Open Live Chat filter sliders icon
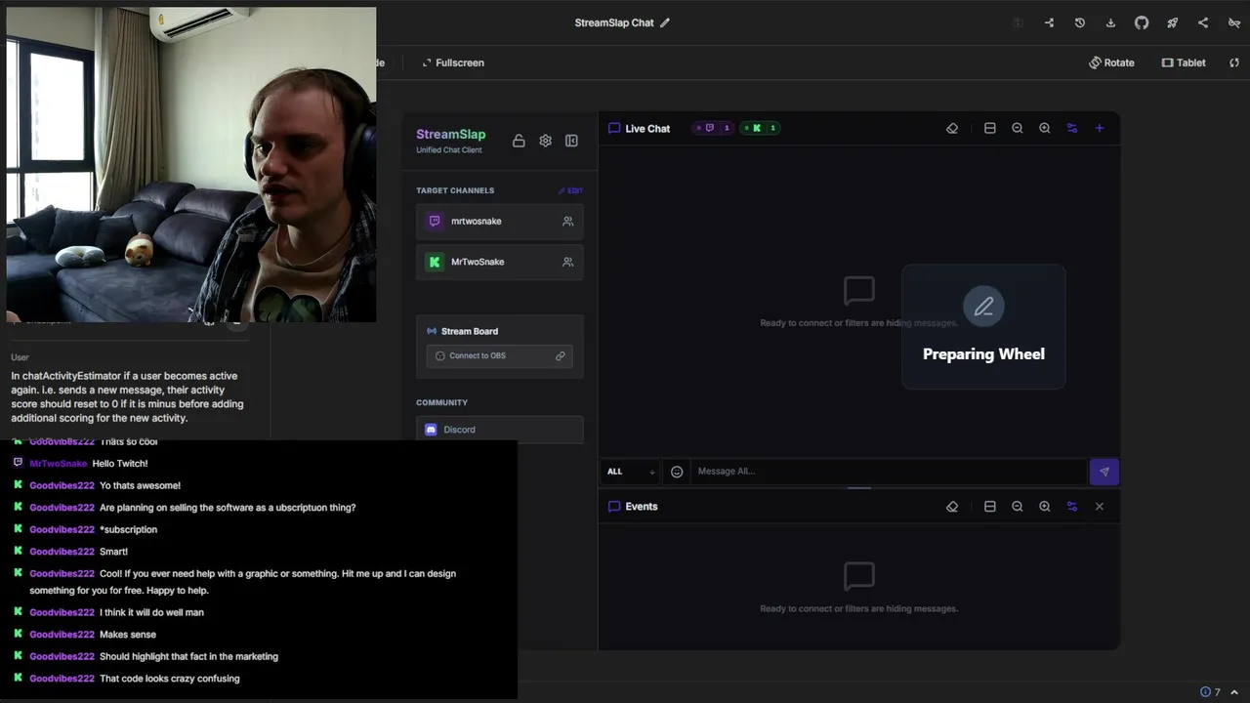Screen dimensions: 1250x703 (x=1072, y=128)
